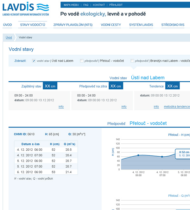Click the Ústí nad Labem heading
190x210 pixels.
[x=148, y=78]
